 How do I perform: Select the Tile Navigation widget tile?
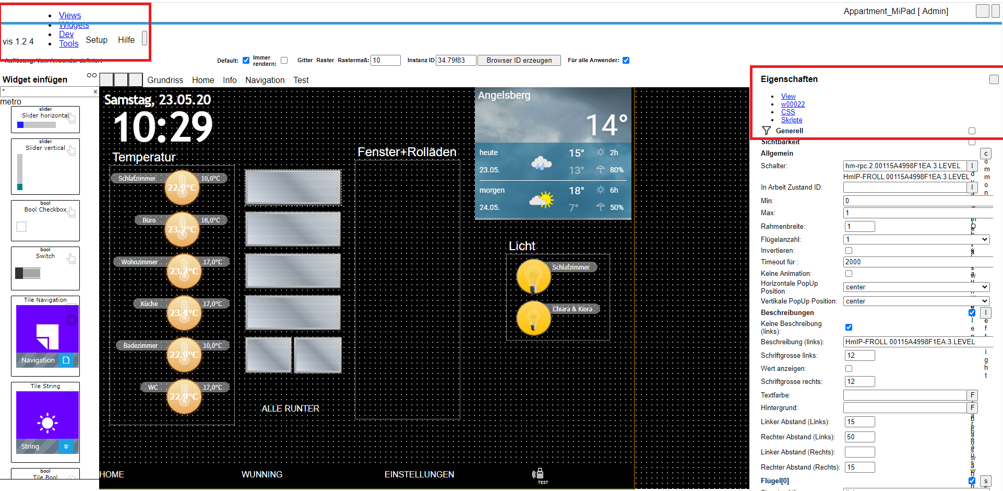(45, 336)
